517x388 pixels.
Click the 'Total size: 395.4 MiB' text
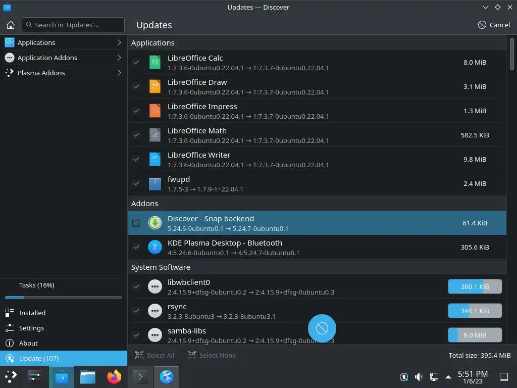pyautogui.click(x=480, y=355)
